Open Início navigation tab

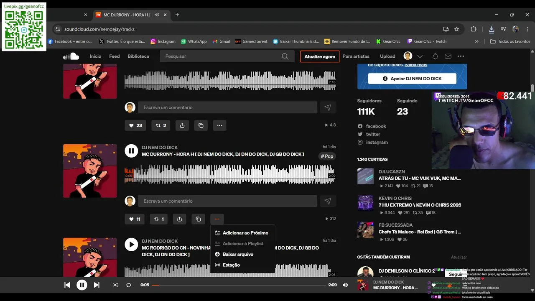(95, 56)
